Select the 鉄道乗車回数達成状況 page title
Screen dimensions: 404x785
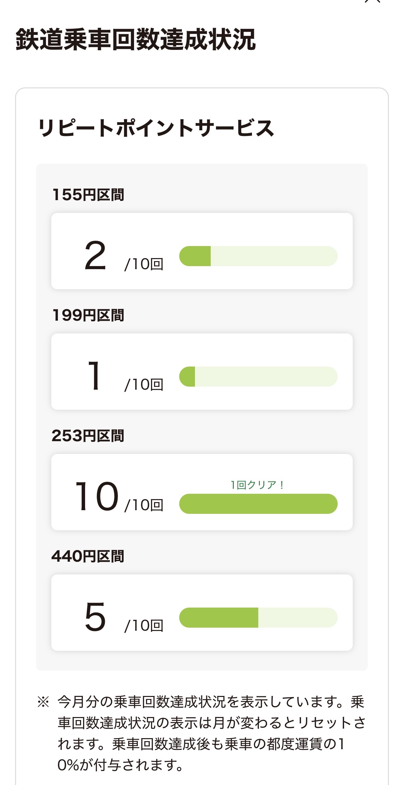(x=136, y=40)
